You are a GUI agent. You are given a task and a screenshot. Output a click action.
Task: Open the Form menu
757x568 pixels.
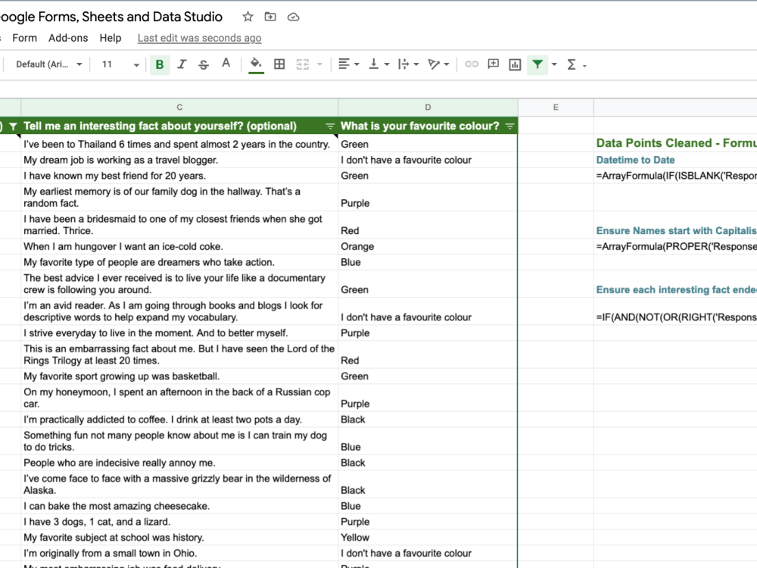tap(24, 37)
